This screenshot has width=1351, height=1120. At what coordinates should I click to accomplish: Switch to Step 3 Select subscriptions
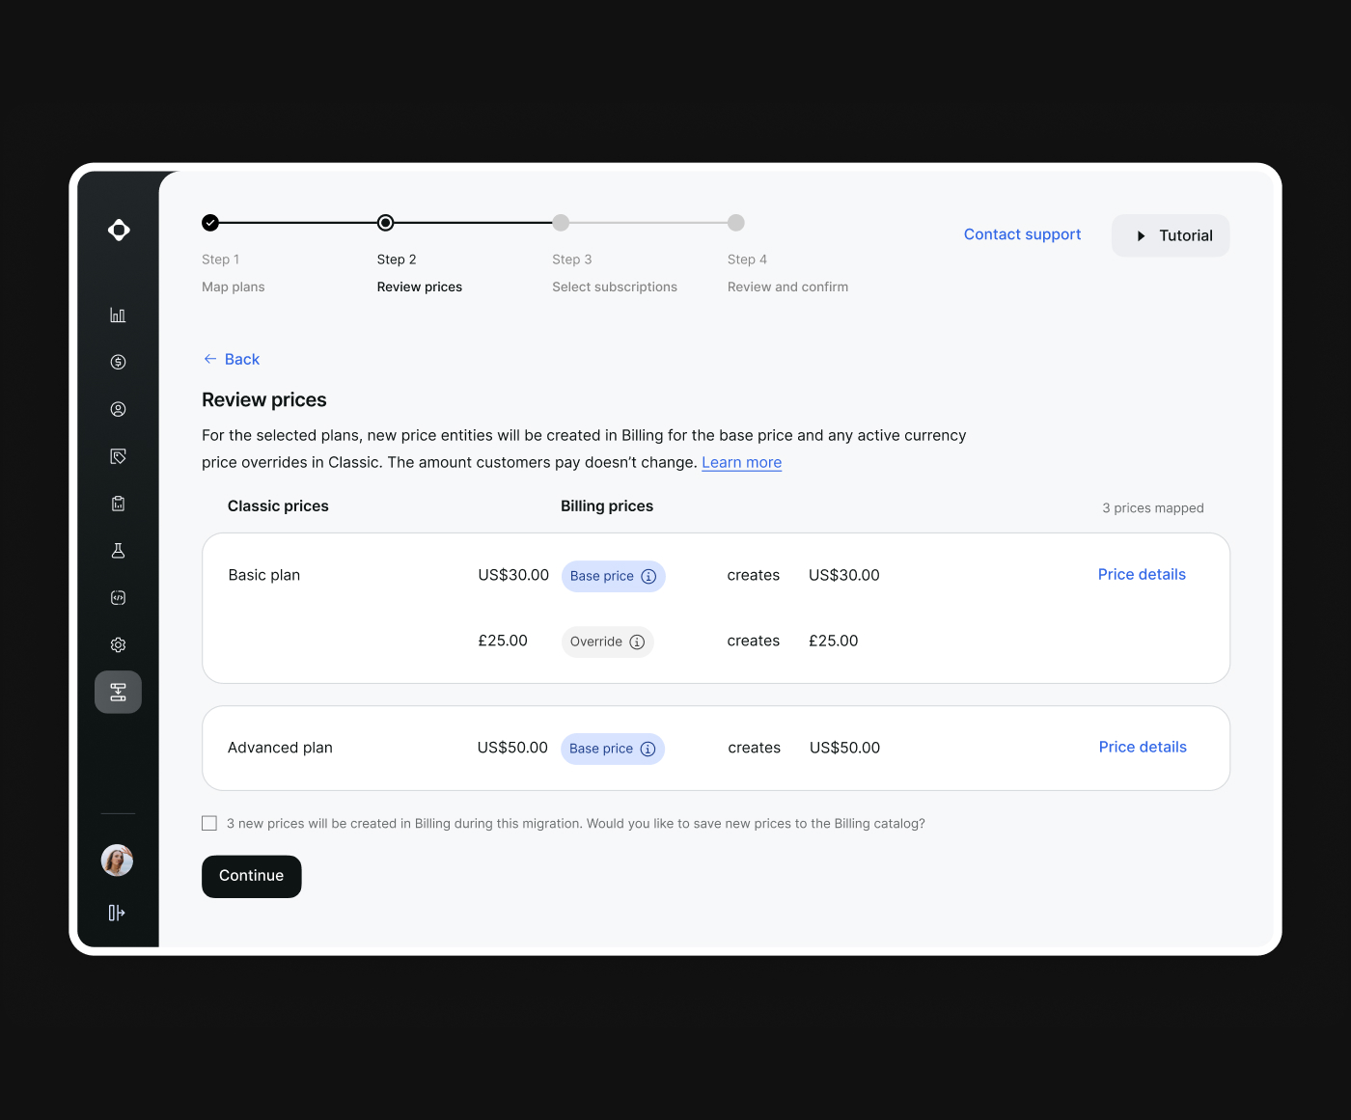pos(561,222)
